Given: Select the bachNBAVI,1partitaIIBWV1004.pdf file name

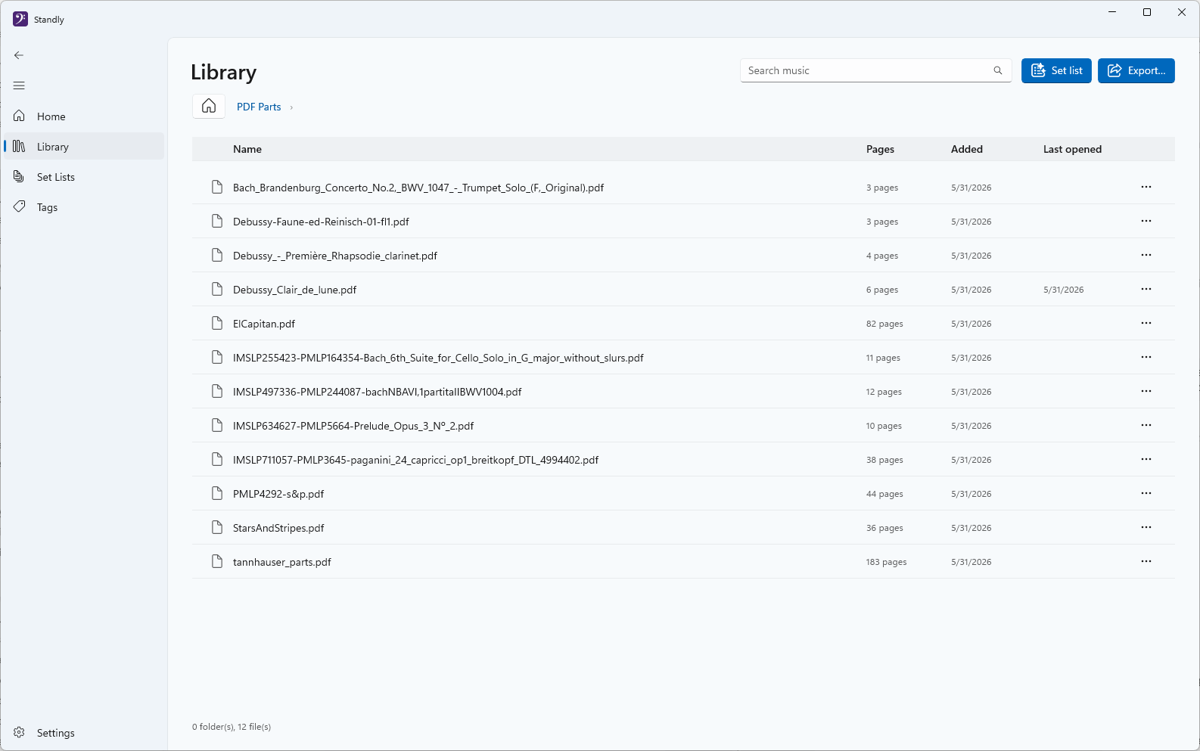Looking at the screenshot, I should [378, 392].
